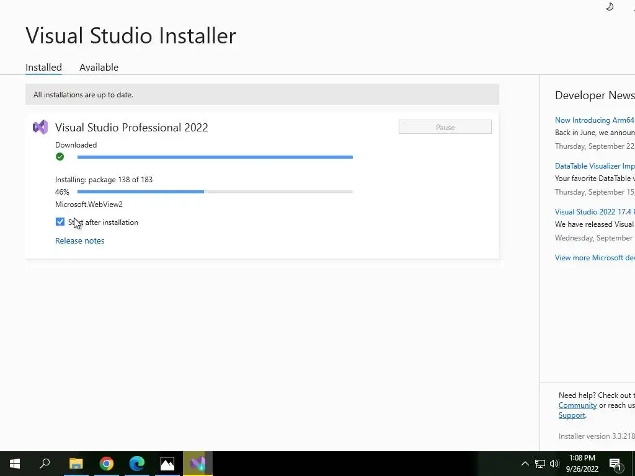635x476 pixels.
Task: Click the Installer version text
Action: pos(597,436)
